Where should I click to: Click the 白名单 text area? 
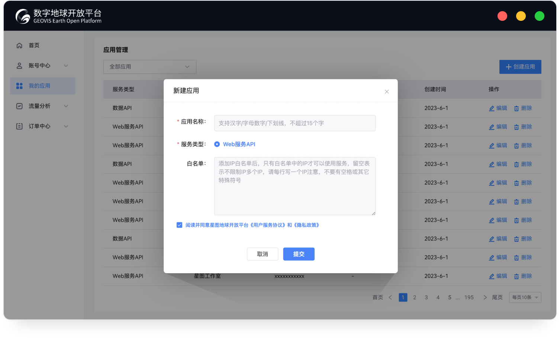295,186
